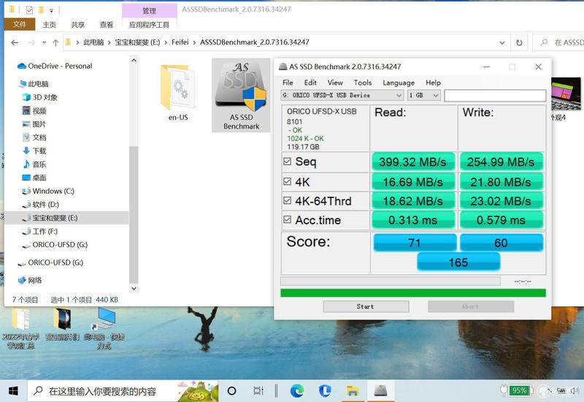Open the Windows Start menu
This screenshot has height=402, width=584.
[13, 391]
